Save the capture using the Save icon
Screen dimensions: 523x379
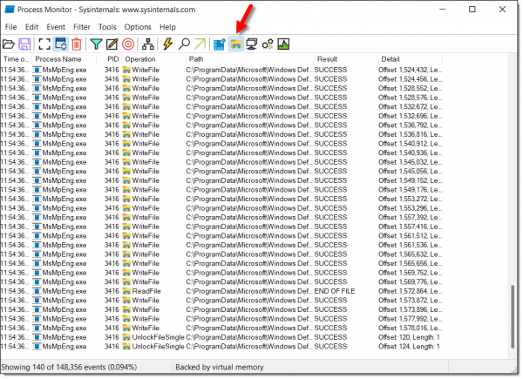(24, 44)
